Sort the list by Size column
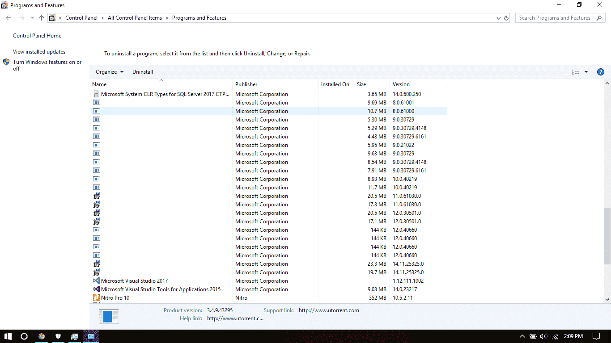This screenshot has height=343, width=611. [x=372, y=84]
